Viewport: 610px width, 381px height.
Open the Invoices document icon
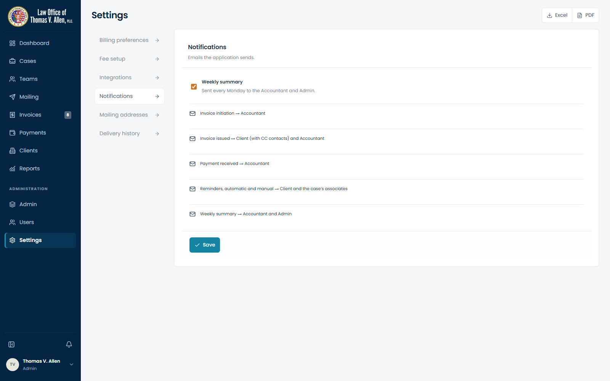pos(12,115)
